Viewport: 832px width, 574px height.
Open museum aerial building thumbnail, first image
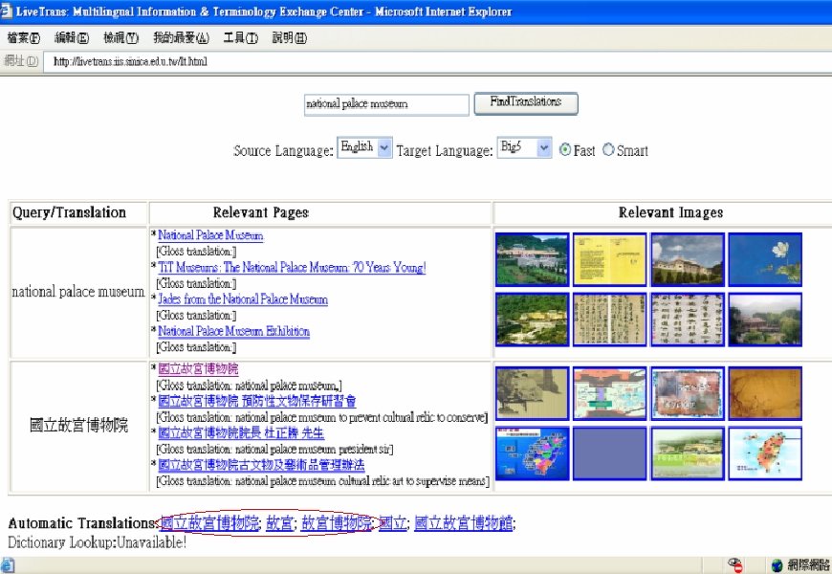[533, 259]
